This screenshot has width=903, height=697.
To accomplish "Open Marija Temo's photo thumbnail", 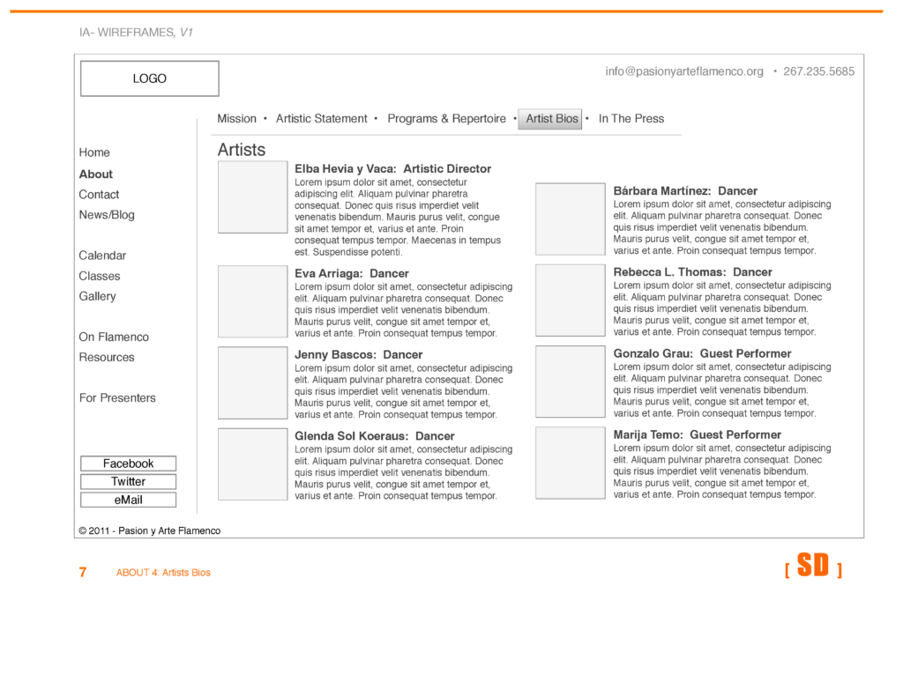I will click(570, 463).
